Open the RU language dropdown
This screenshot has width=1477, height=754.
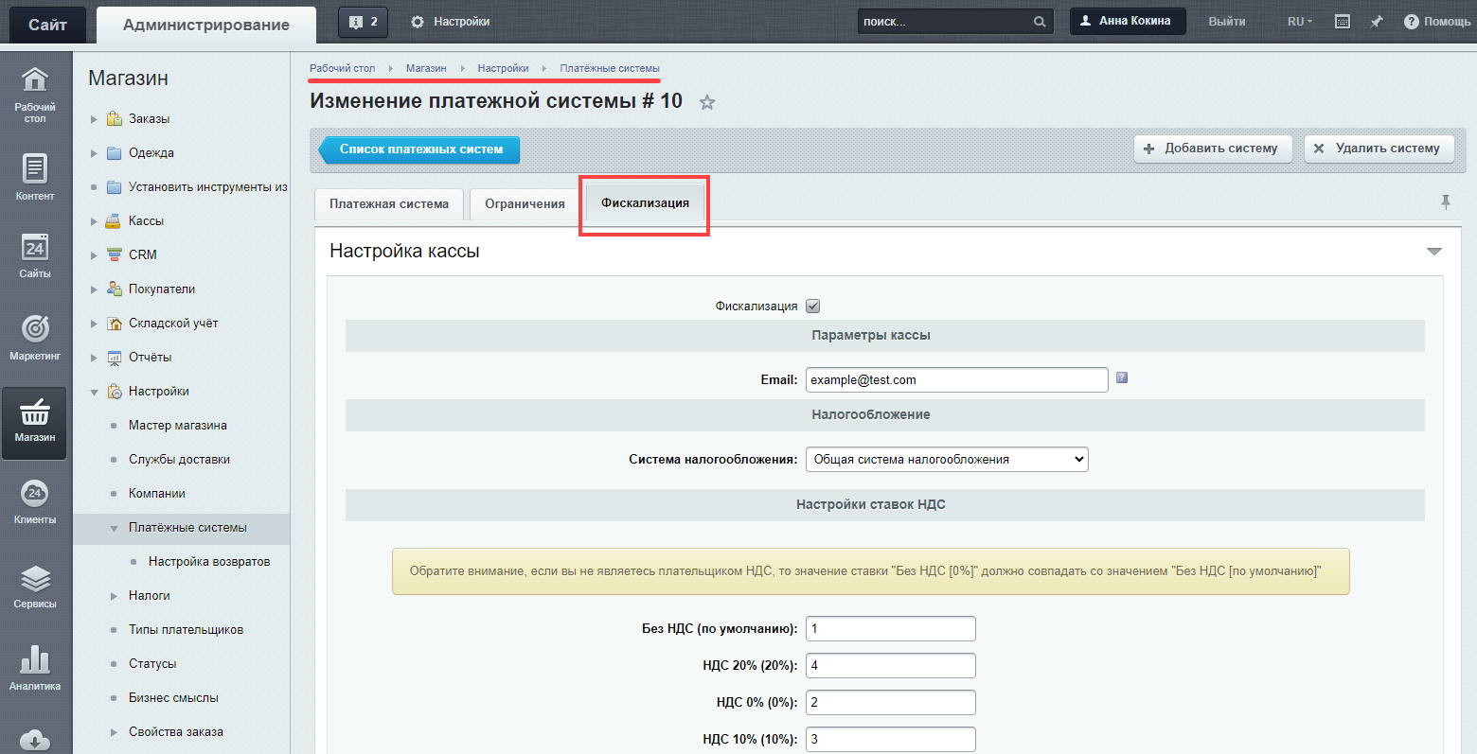point(1299,22)
